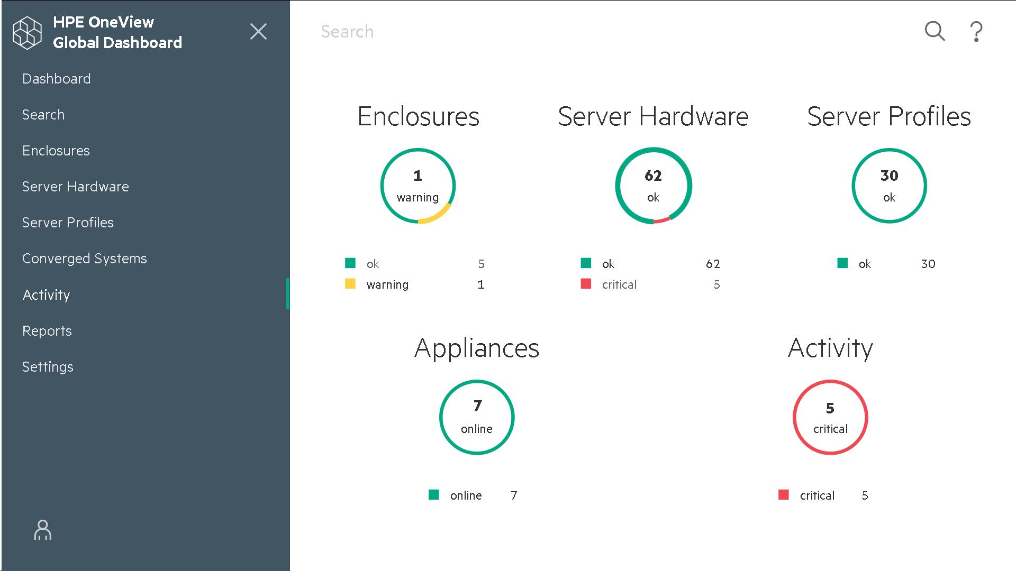
Task: Click the green ok swatch under Server Hardware
Action: point(586,263)
